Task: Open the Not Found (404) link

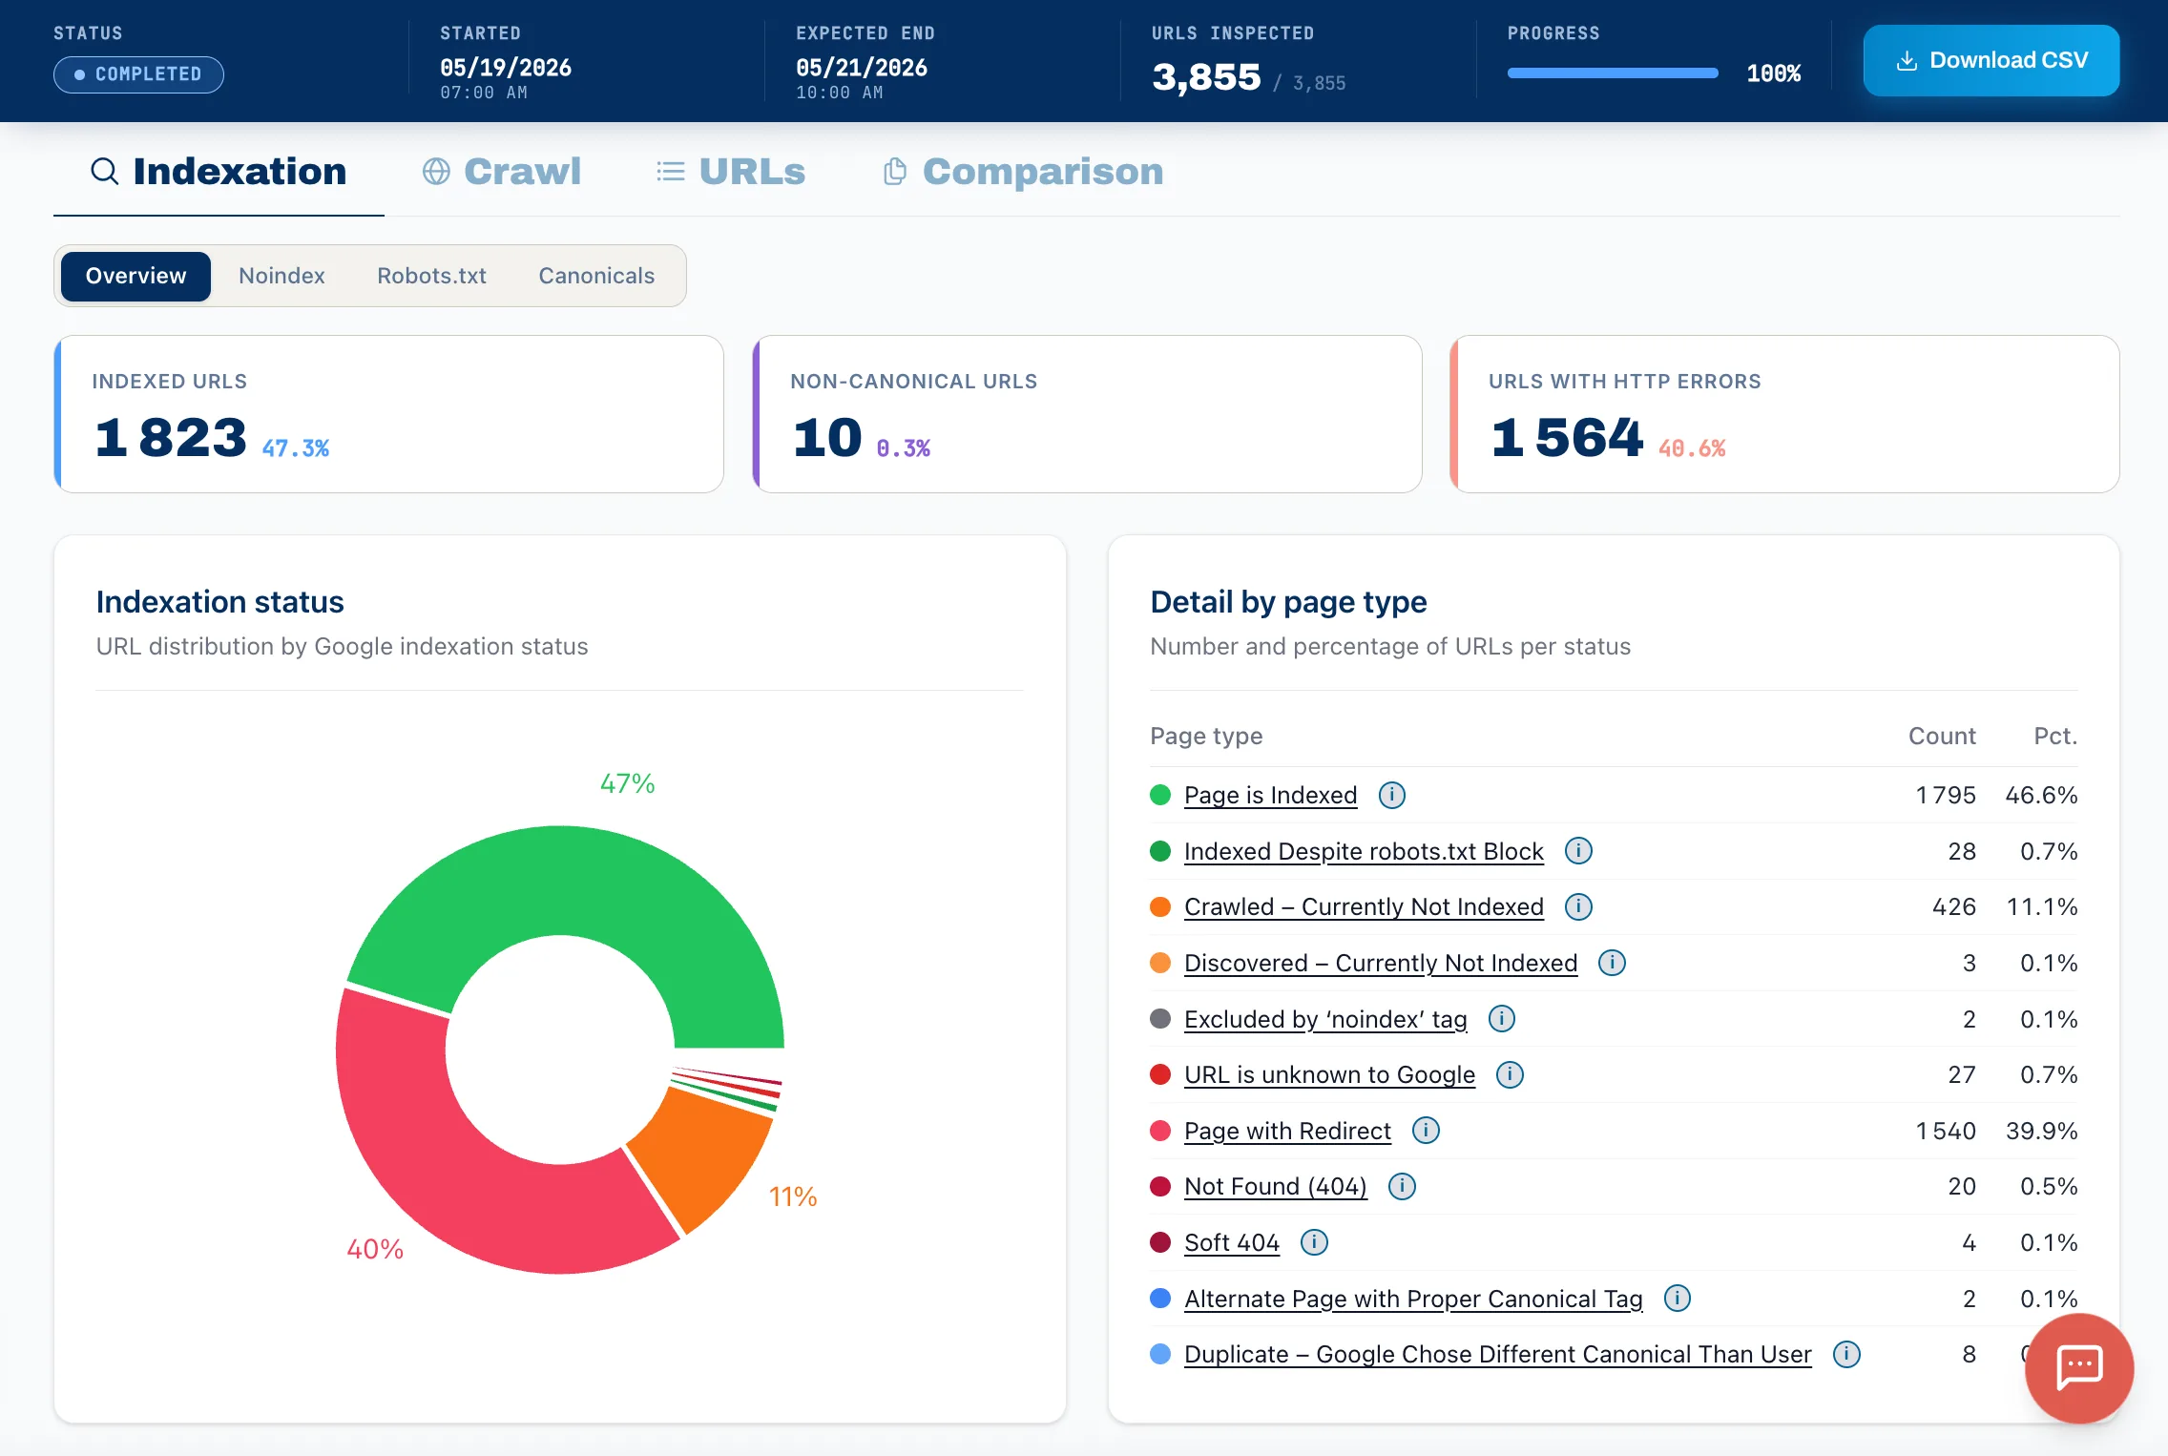Action: coord(1276,1187)
